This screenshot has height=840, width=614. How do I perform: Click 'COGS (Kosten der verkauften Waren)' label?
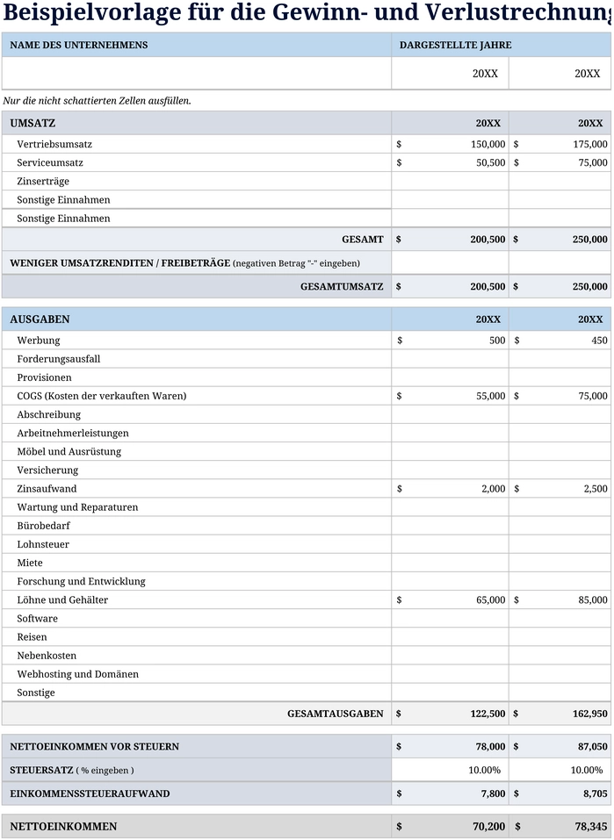(x=102, y=396)
